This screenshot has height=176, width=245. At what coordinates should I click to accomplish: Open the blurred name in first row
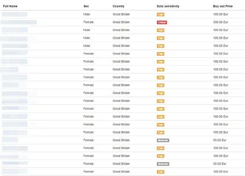pyautogui.click(x=14, y=14)
